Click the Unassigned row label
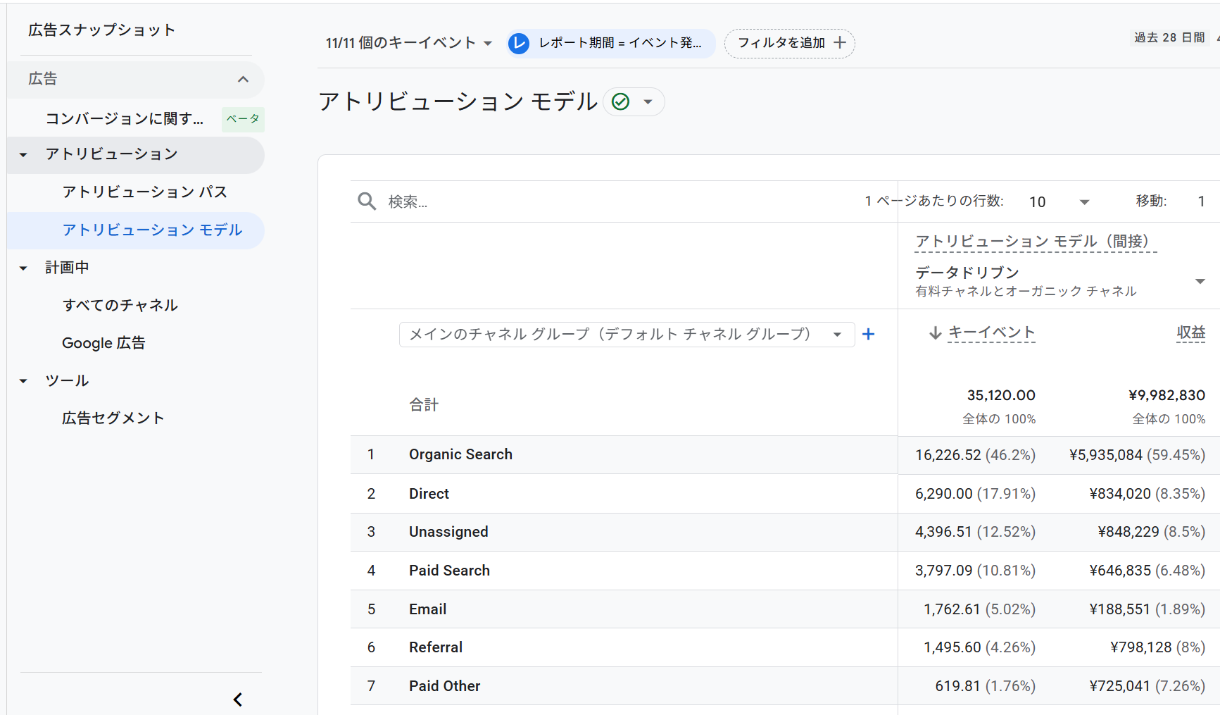The height and width of the screenshot is (715, 1220). [448, 532]
